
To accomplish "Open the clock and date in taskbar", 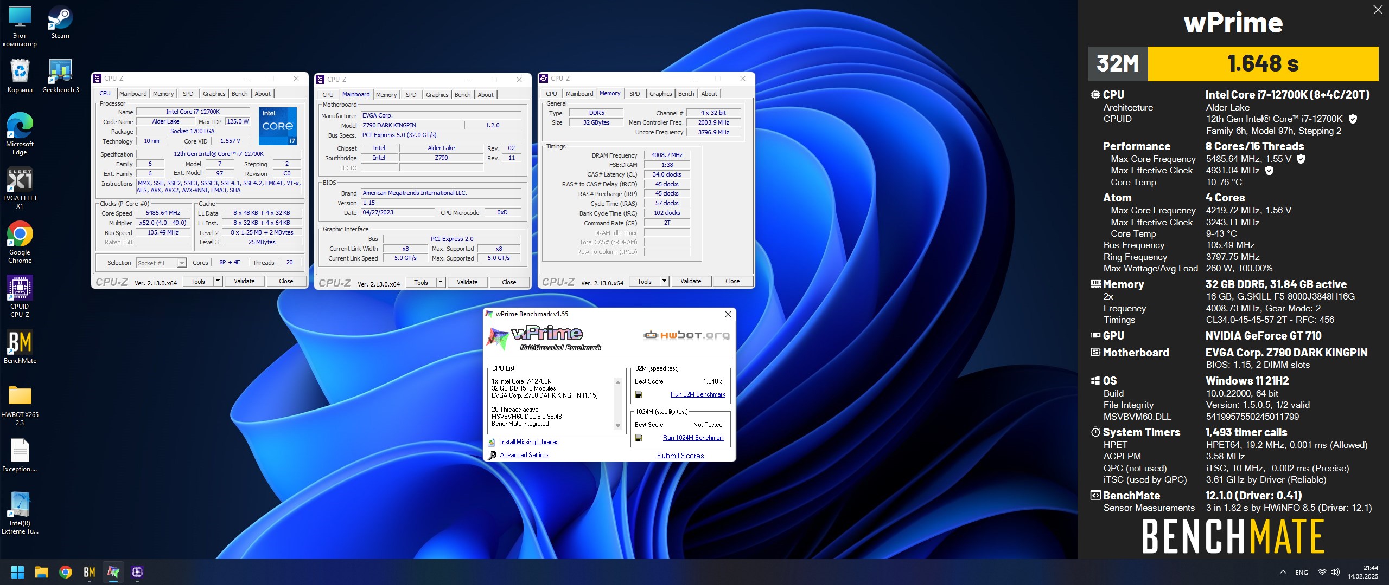I will click(1363, 572).
